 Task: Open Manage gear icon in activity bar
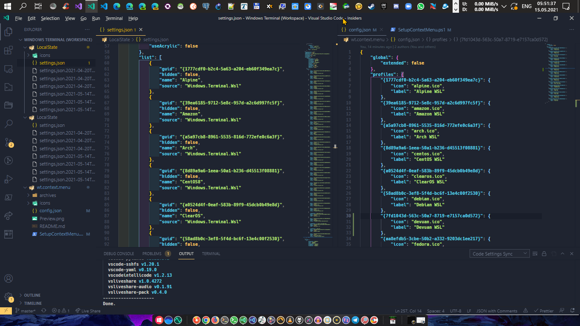pos(8,297)
